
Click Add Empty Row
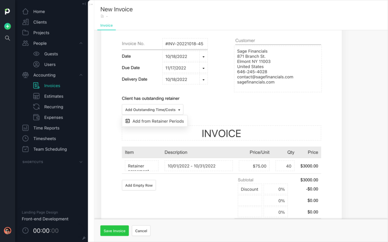[x=139, y=185]
